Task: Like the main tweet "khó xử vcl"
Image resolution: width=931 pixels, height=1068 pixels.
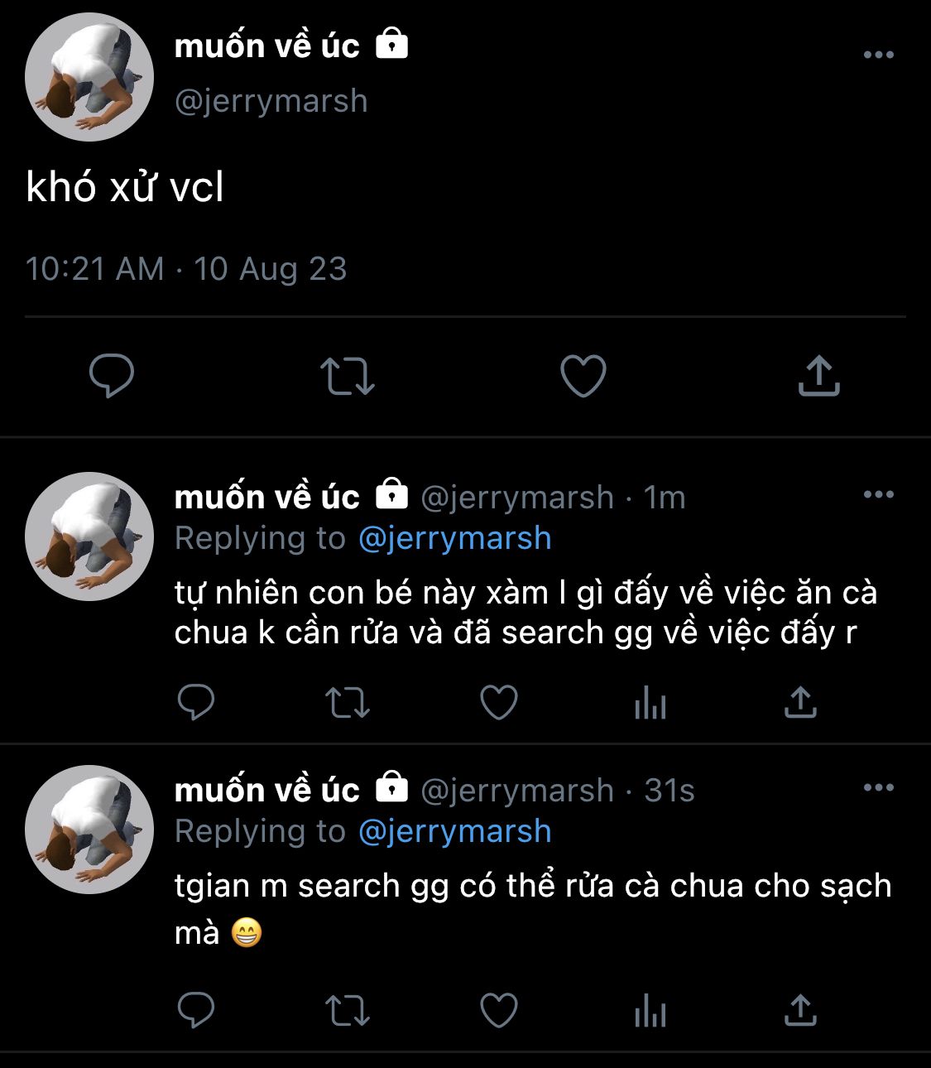Action: point(583,375)
